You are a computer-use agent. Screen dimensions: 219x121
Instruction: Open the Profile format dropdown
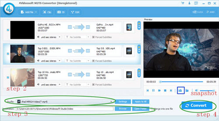tap(65, 102)
